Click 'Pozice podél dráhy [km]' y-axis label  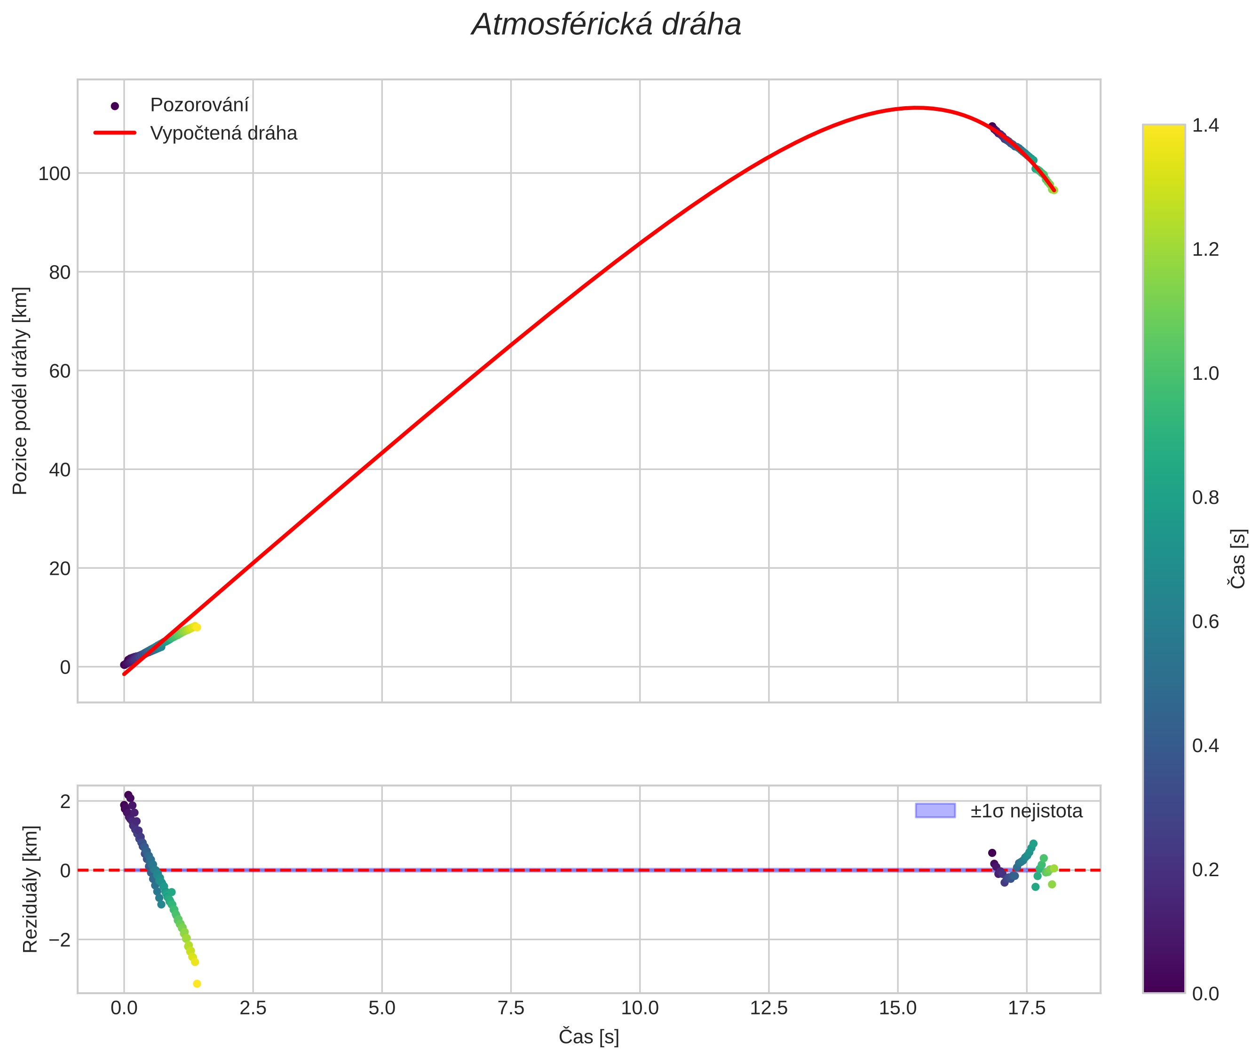[x=20, y=391]
